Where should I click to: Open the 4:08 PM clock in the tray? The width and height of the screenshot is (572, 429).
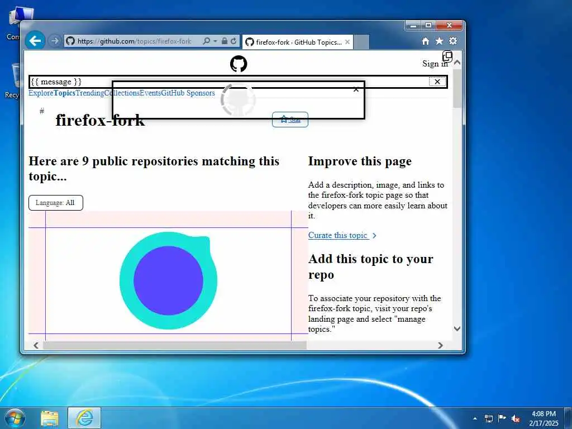[x=544, y=418]
